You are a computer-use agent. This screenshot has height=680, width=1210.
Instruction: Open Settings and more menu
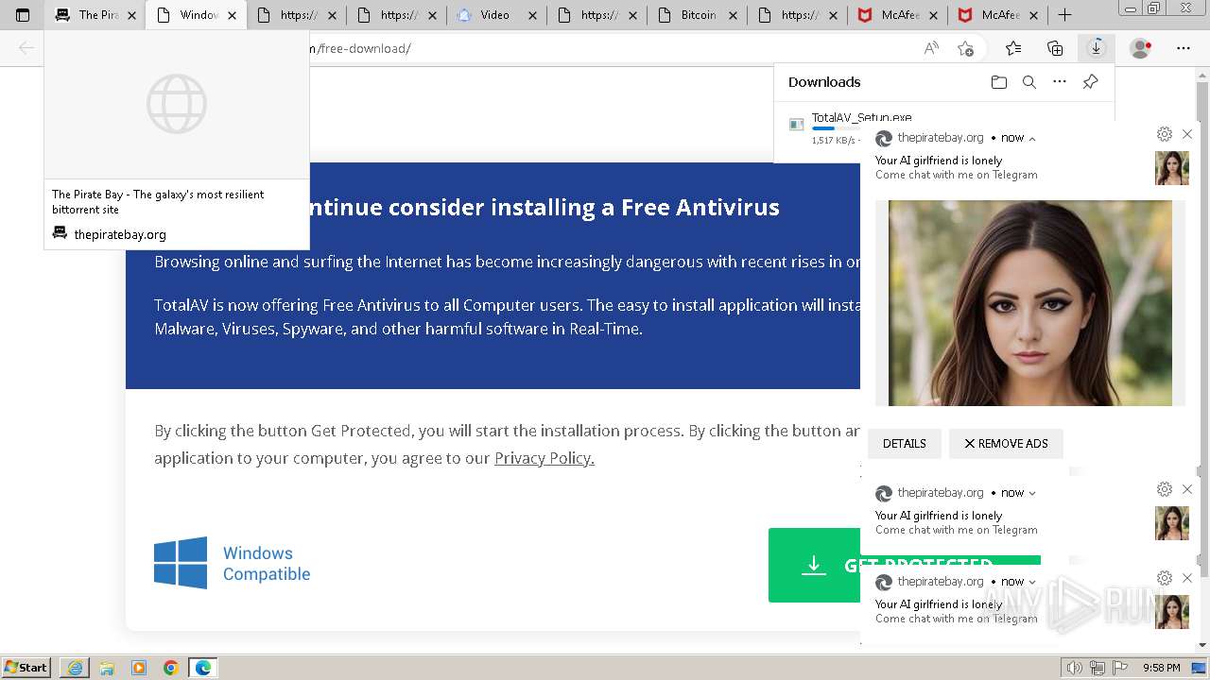tap(1184, 48)
